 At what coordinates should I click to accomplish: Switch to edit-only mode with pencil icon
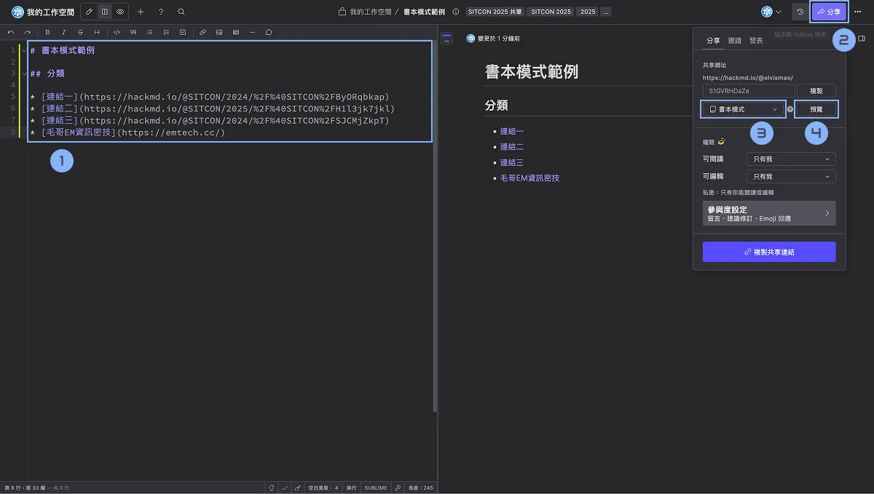click(x=89, y=11)
